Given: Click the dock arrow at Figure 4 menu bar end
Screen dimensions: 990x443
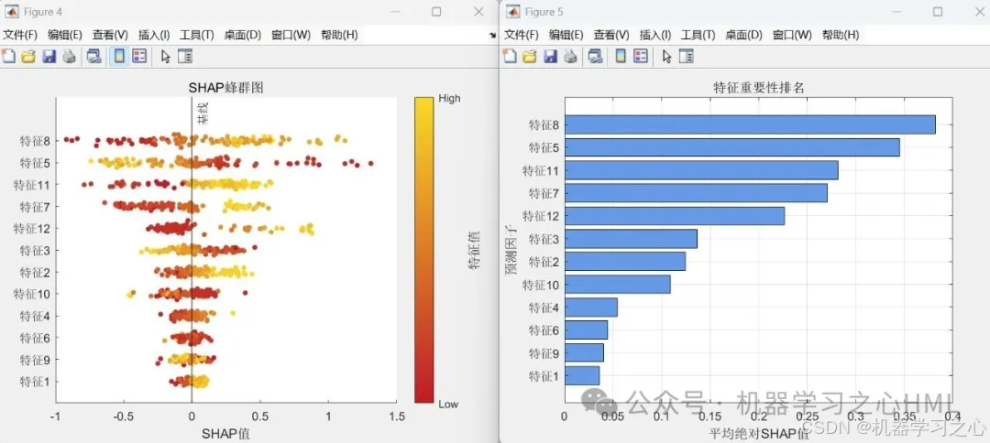Looking at the screenshot, I should click(492, 36).
